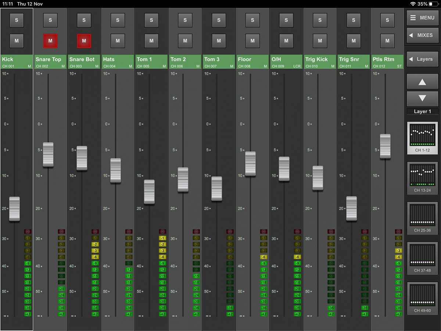The width and height of the screenshot is (441, 331).
Task: Open the CH 49-60 bank thumbnail
Action: (422, 298)
